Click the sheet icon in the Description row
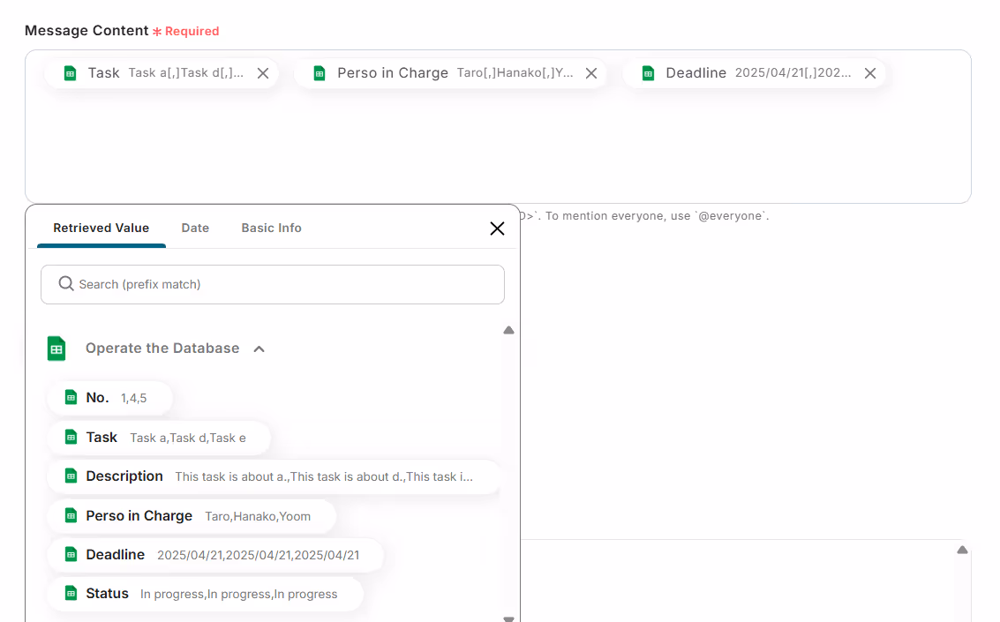Screen dimensions: 1000x622 [x=71, y=476]
